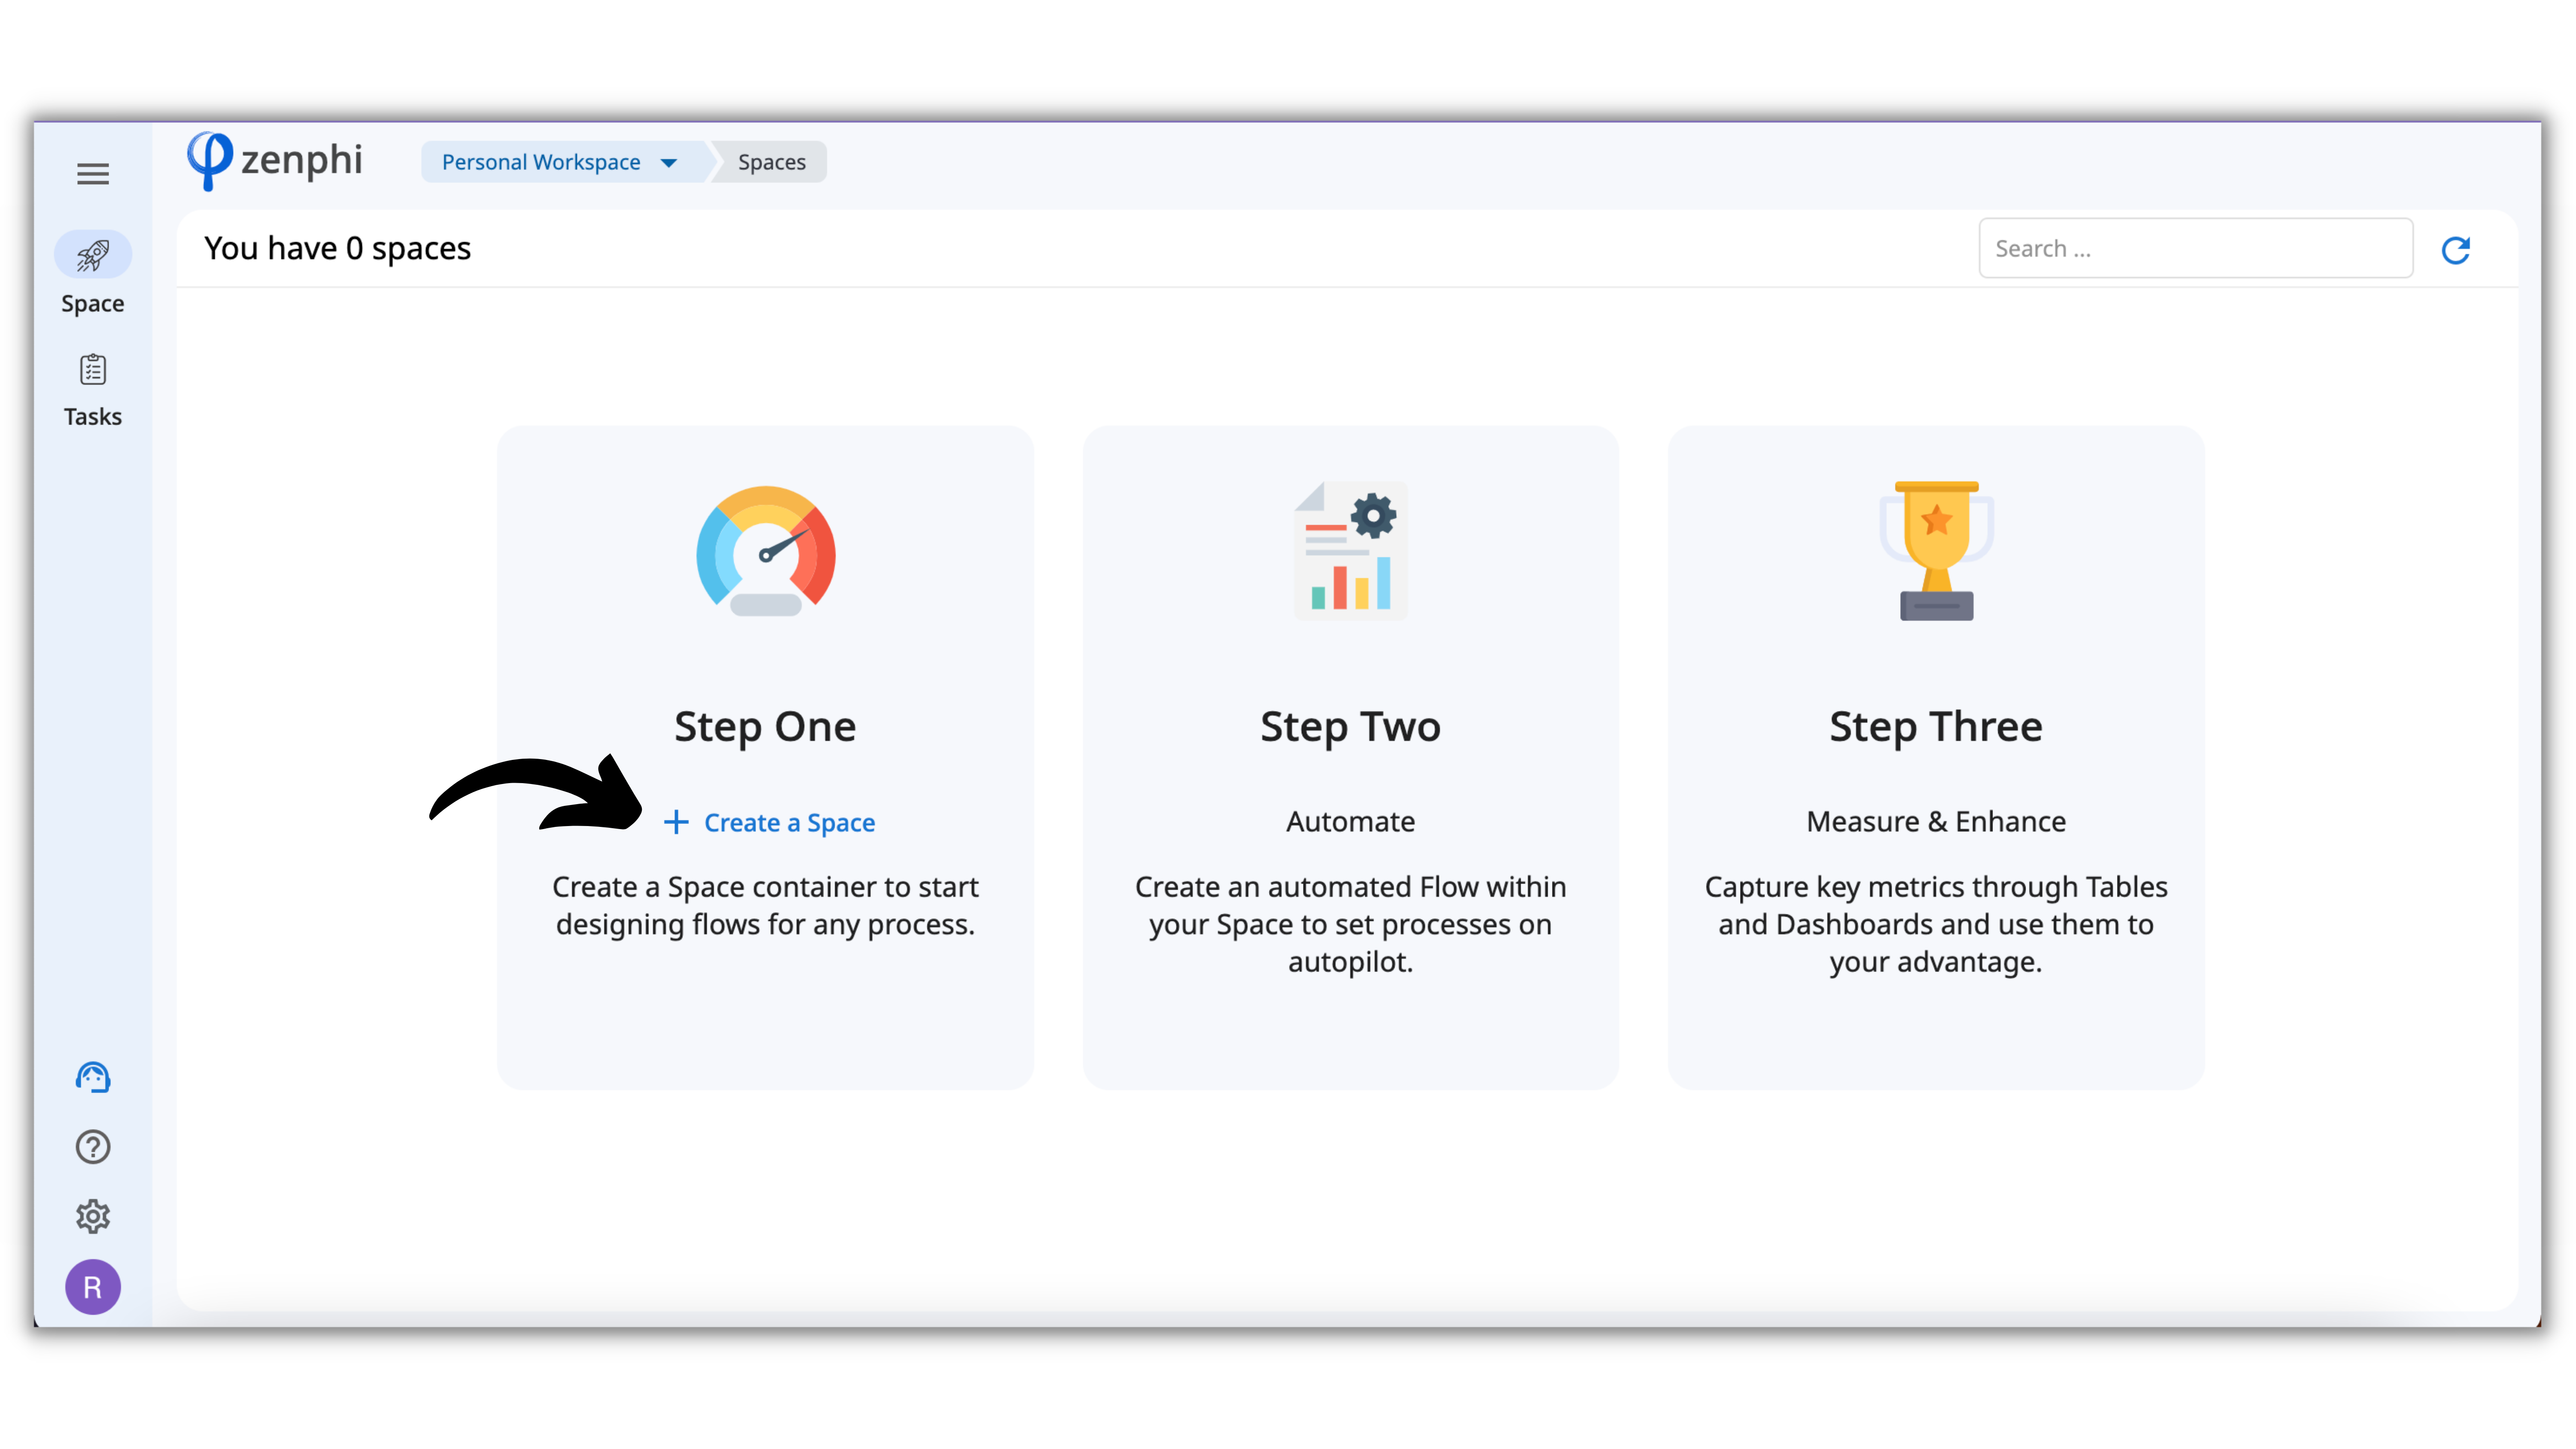
Task: Click the Create a Space link
Action: tap(789, 822)
